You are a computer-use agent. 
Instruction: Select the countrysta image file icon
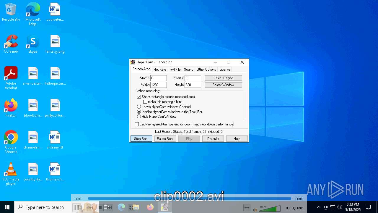click(x=33, y=172)
